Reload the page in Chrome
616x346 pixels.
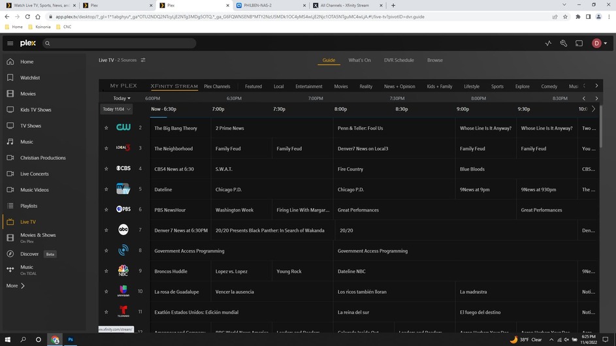pos(27,16)
